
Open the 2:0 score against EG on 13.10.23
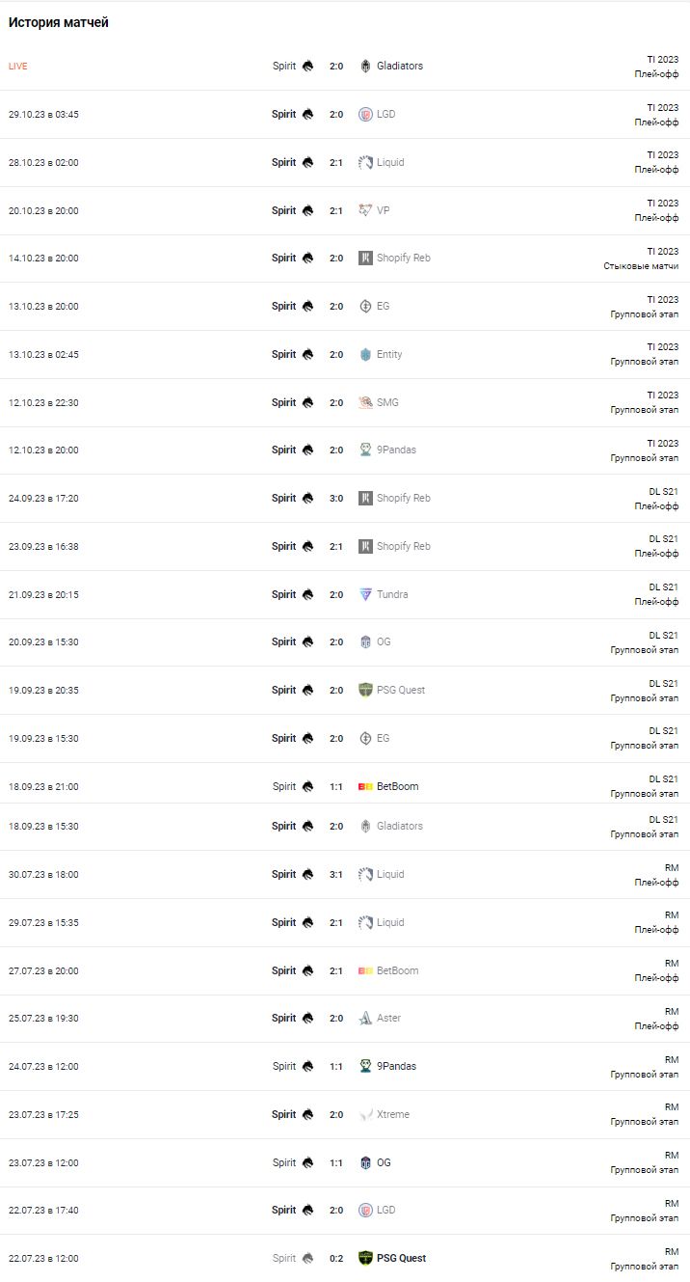[336, 307]
